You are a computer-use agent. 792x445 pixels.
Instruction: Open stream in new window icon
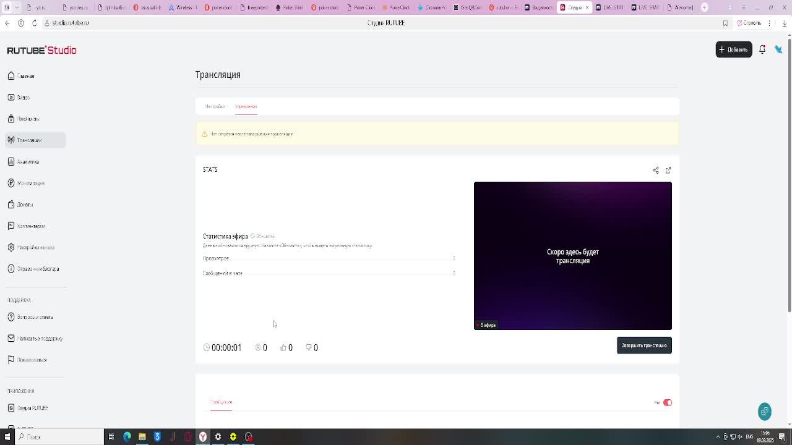coord(668,170)
